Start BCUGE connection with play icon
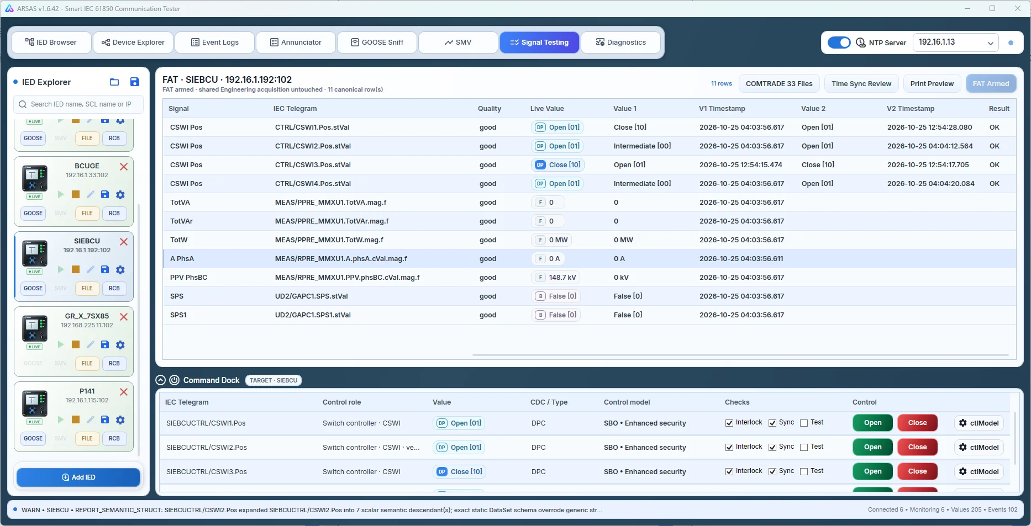Viewport: 1031px width, 526px height. coord(61,194)
